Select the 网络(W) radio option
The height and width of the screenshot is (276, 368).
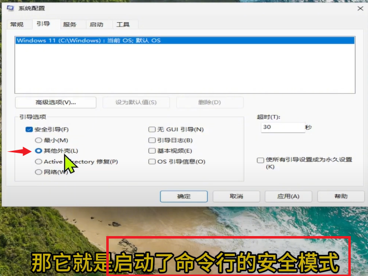(x=38, y=172)
